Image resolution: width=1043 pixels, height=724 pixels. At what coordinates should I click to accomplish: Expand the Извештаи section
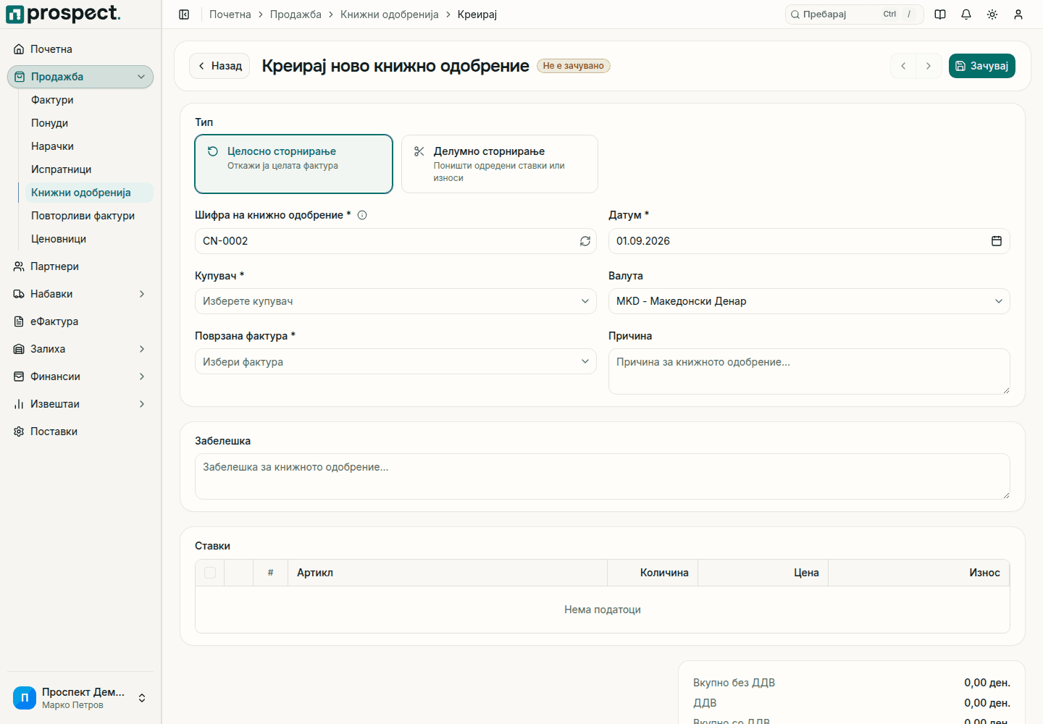pyautogui.click(x=80, y=404)
